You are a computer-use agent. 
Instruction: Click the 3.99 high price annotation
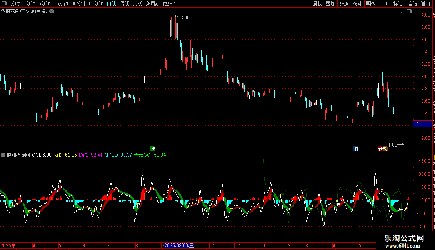[x=185, y=17]
